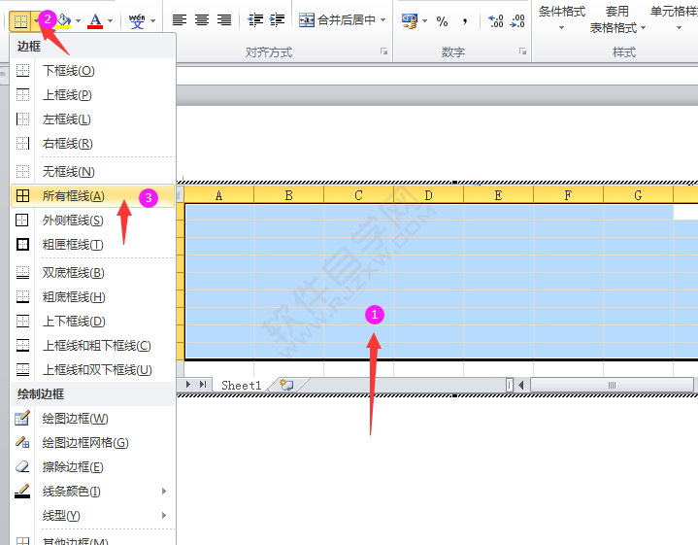The width and height of the screenshot is (698, 545).
Task: Apply percent style
Action: click(x=442, y=21)
